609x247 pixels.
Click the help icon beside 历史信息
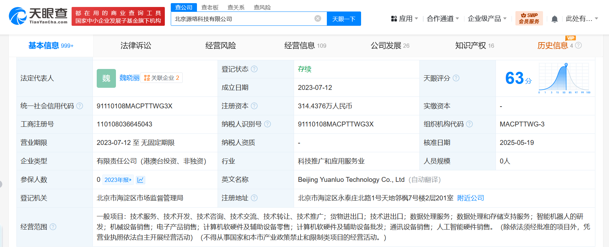pyautogui.click(x=579, y=46)
